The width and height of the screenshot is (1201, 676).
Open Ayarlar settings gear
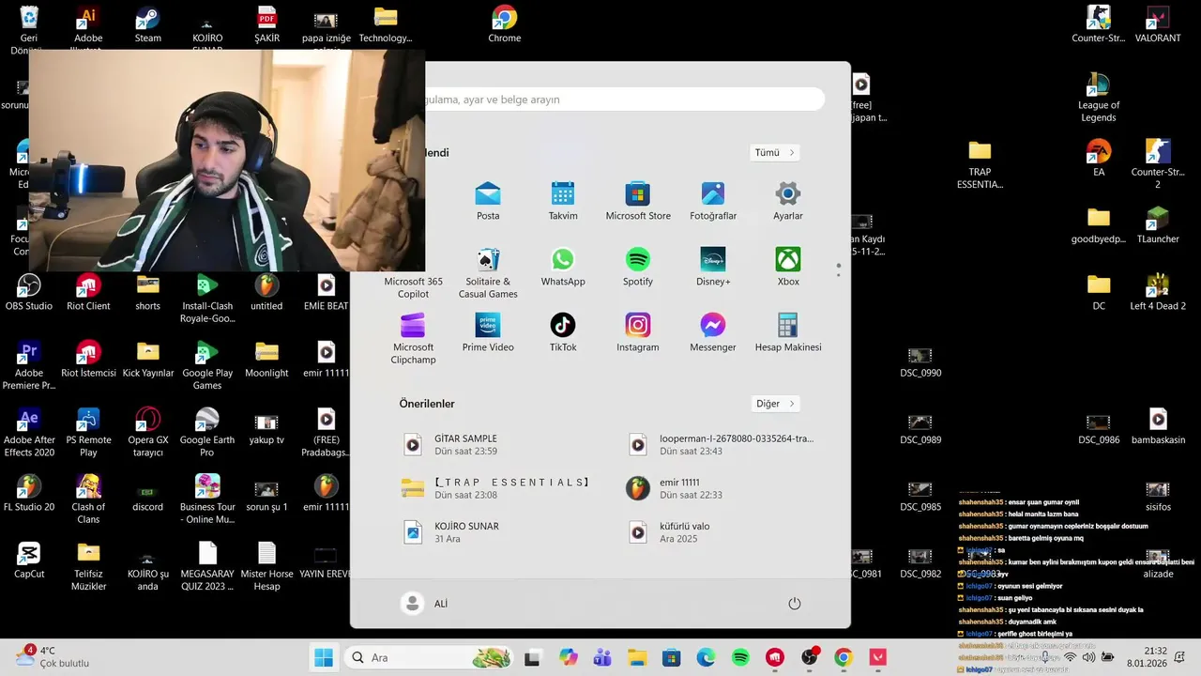[x=788, y=201]
